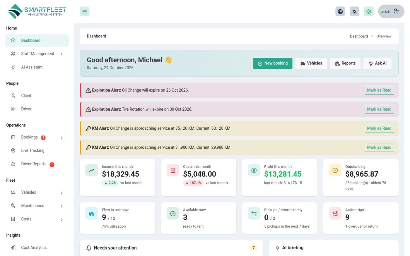This screenshot has width=410, height=256.
Task: Click the Bookings badge showing 5
Action: (x=43, y=138)
